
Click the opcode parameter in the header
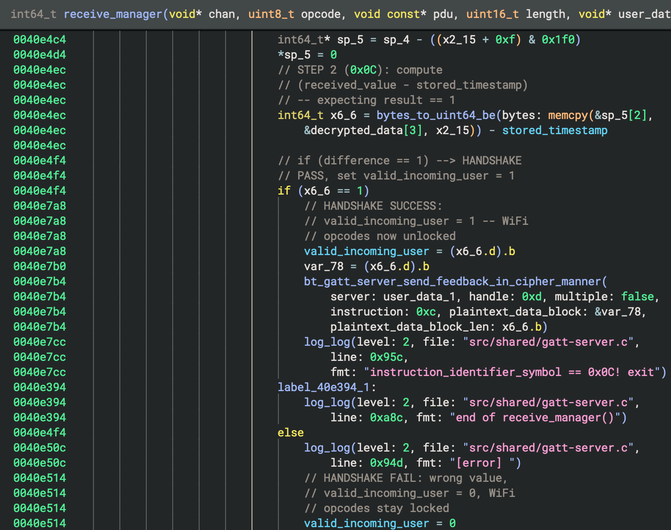[x=321, y=14]
